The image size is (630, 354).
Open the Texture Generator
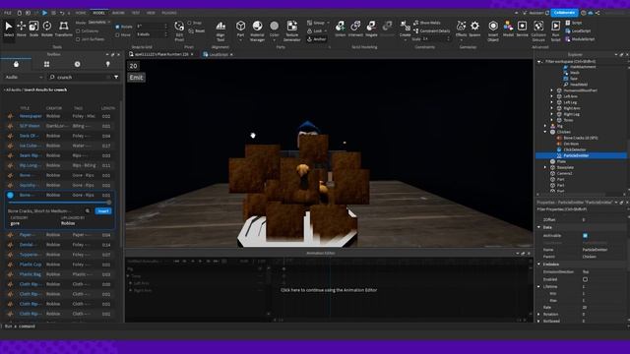292,30
